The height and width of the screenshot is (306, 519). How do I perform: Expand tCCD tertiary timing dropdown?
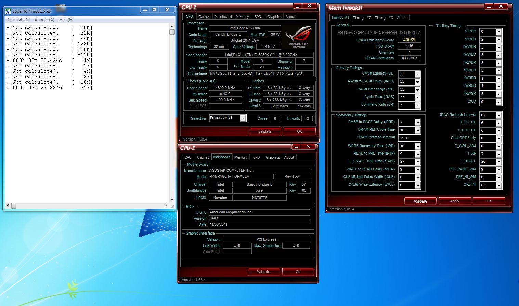click(499, 102)
